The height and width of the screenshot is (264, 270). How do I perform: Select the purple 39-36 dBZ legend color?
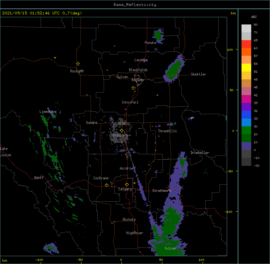pyautogui.click(x=246, y=107)
